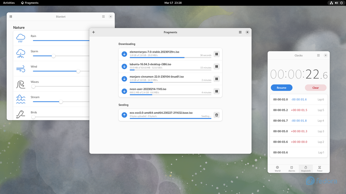The height and width of the screenshot is (194, 346).
Task: Clear the stopwatch in Clocks
Action: (x=316, y=88)
